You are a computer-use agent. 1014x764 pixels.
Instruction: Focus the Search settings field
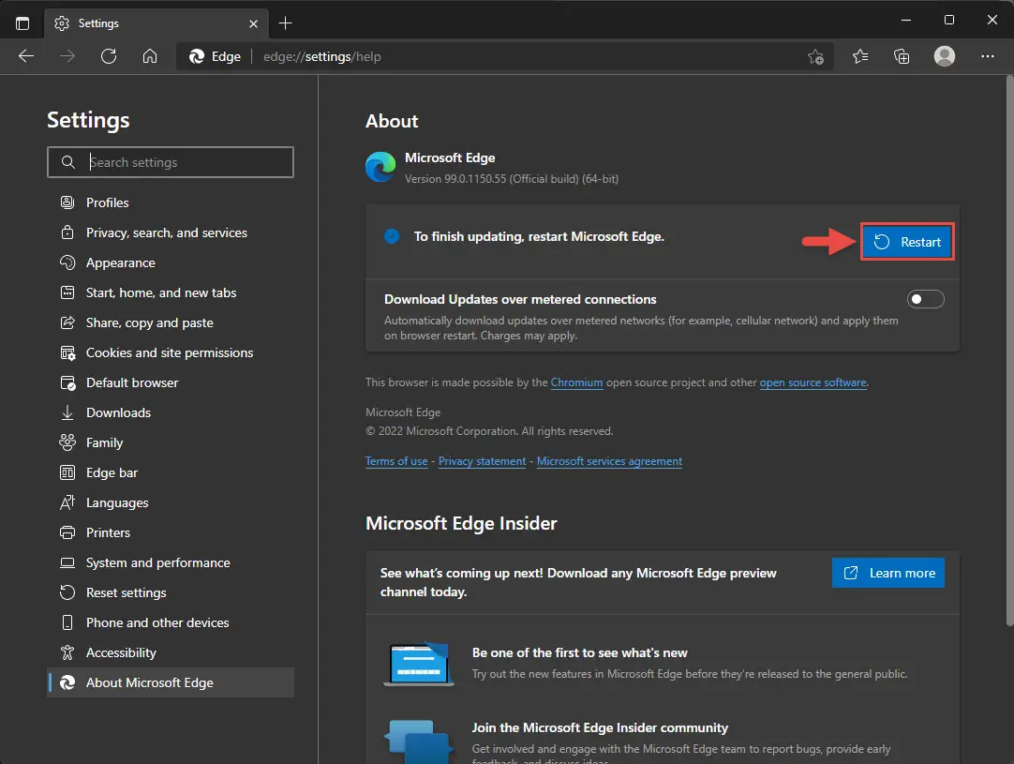[171, 162]
